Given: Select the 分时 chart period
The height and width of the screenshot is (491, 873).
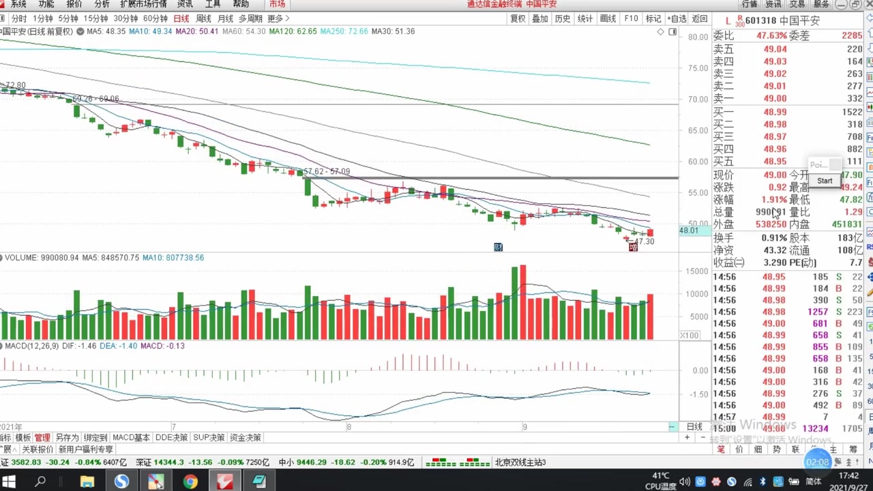Looking at the screenshot, I should tap(19, 18).
